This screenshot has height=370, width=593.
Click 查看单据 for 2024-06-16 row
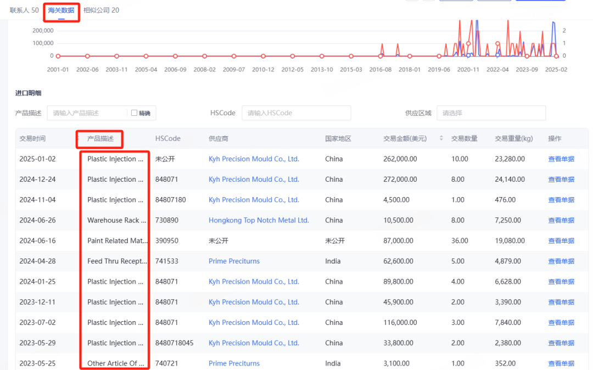[561, 240]
